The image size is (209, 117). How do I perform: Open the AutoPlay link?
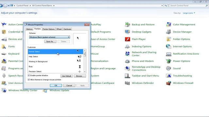pos(96,25)
